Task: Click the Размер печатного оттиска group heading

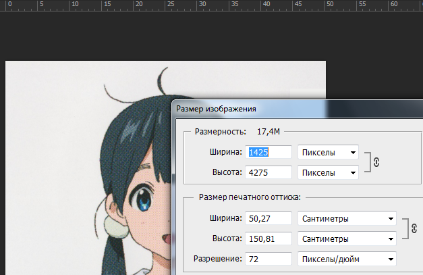Action: (249, 197)
